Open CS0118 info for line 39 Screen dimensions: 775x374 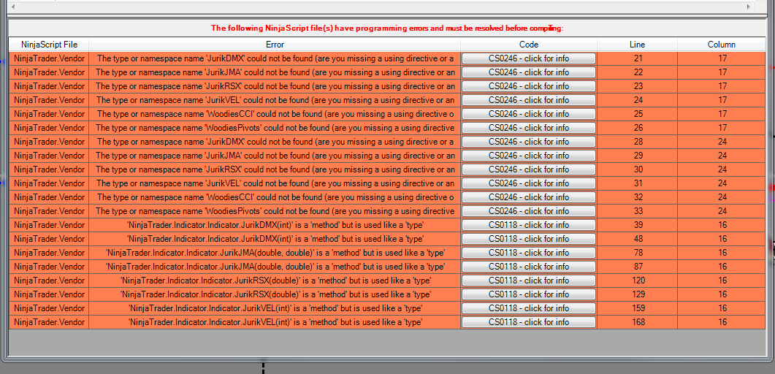point(529,225)
